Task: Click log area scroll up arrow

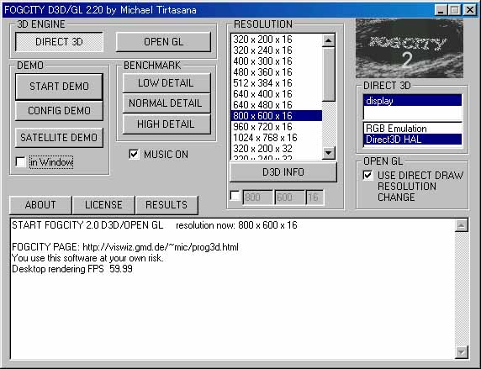Action: point(462,226)
